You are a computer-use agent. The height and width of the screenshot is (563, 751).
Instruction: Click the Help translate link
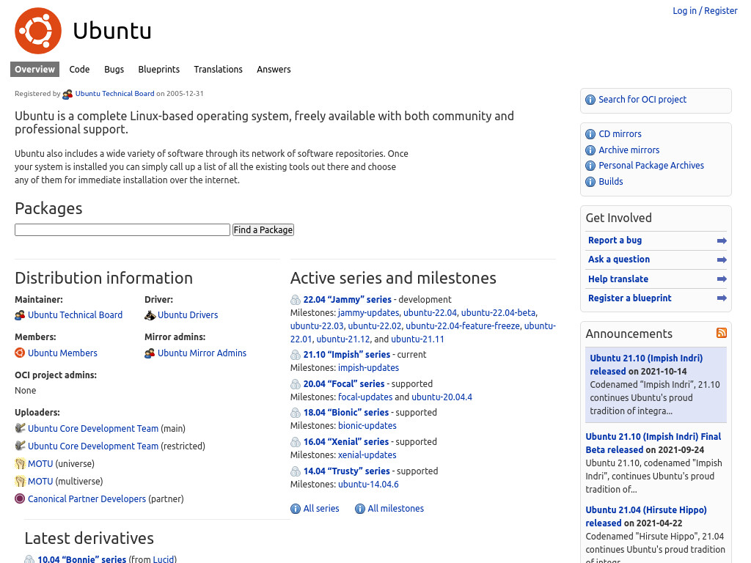pos(618,279)
